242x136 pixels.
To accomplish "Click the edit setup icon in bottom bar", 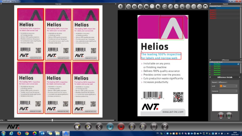I will [x=88, y=127].
